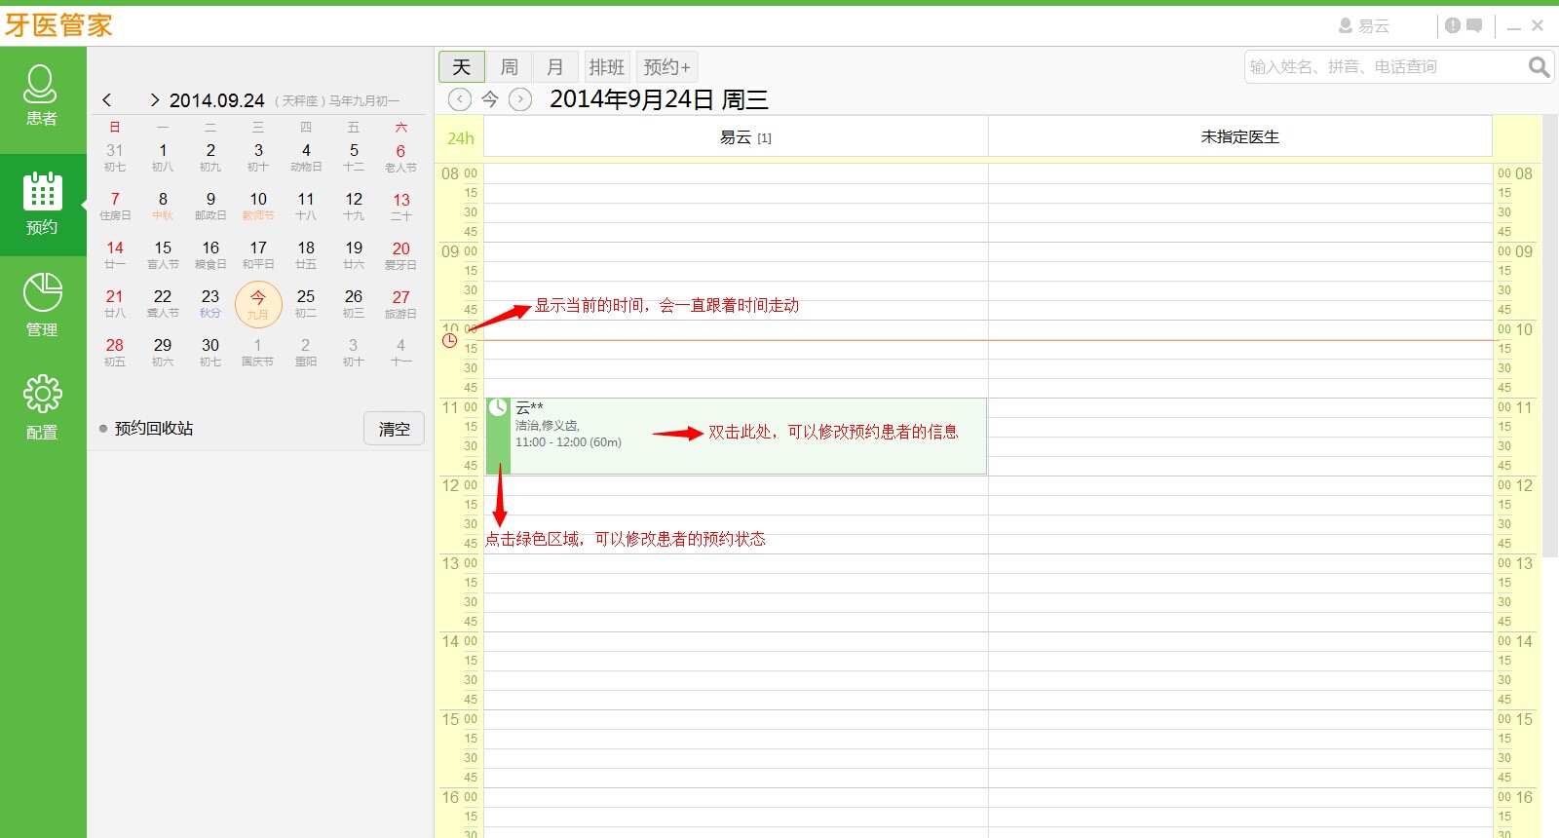Go to next day with right arrow

pyautogui.click(x=521, y=99)
